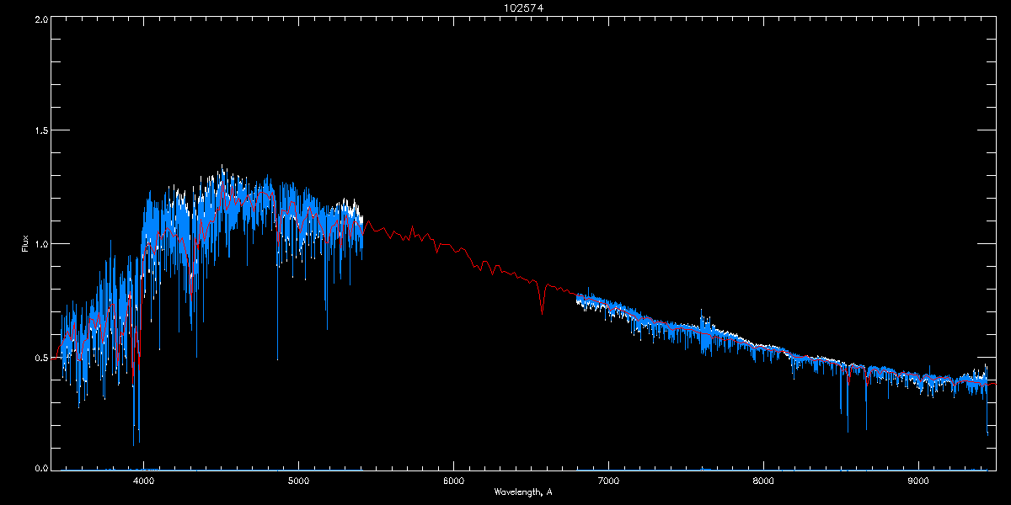Click the 6000 wavelength tick label

[453, 481]
